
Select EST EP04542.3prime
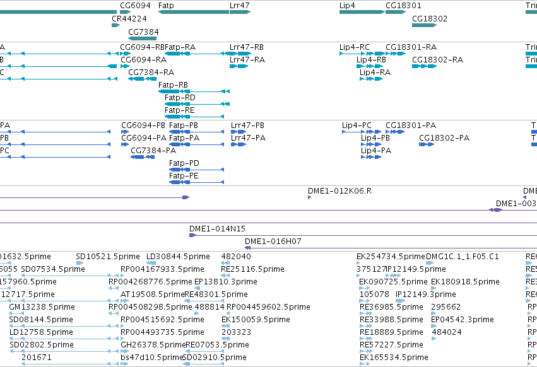(x=463, y=320)
